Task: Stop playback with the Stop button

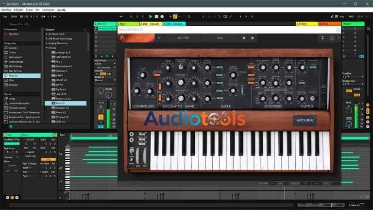Action: (156, 17)
